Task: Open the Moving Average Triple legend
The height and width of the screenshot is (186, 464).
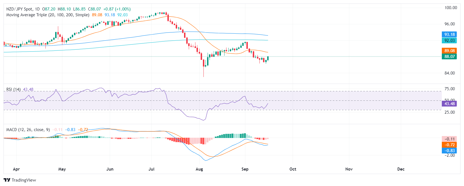Action: pyautogui.click(x=48, y=15)
